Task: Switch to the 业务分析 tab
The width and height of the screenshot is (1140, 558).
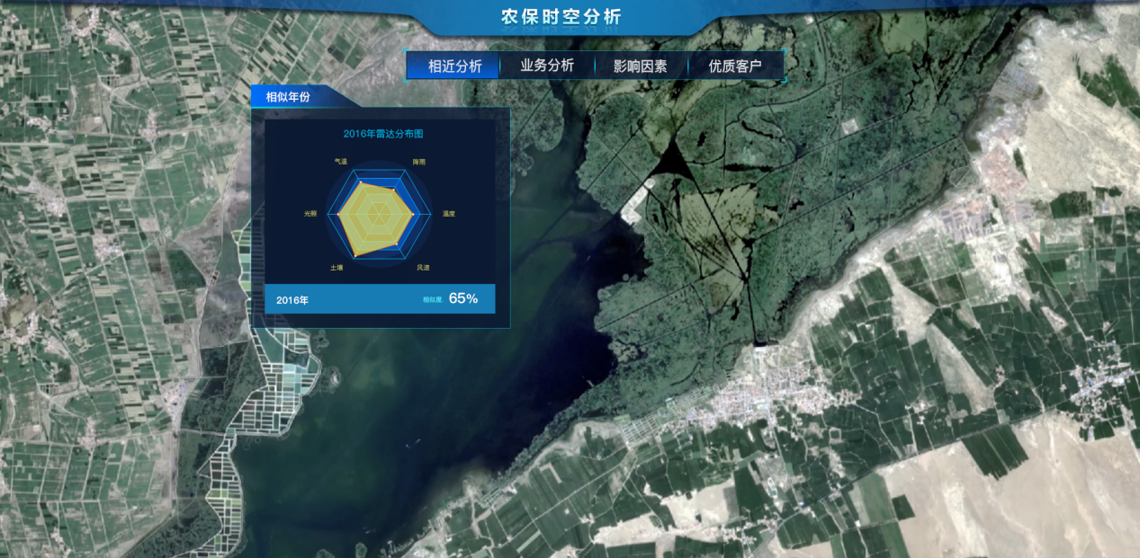Action: 547,66
